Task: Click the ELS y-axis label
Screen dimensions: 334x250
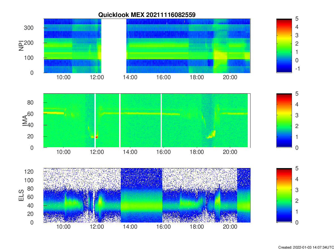Action: [x=21, y=195]
